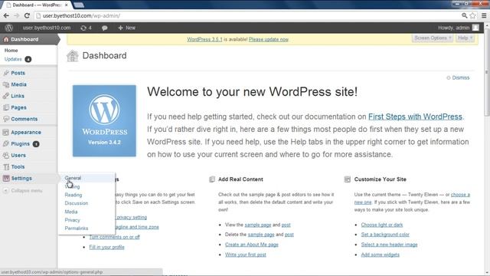Click the Plugins icon in sidebar
The height and width of the screenshot is (276, 490).
[6, 144]
